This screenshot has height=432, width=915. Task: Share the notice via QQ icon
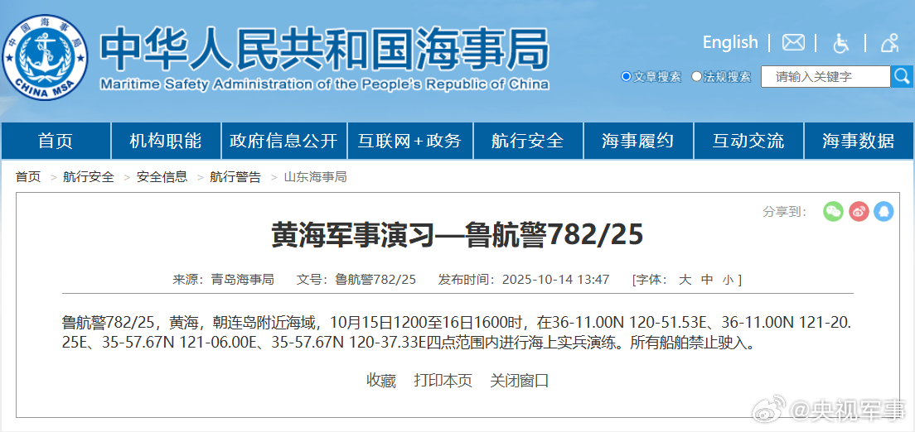click(884, 211)
